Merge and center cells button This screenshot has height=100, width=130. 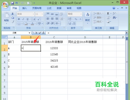pos(61,19)
